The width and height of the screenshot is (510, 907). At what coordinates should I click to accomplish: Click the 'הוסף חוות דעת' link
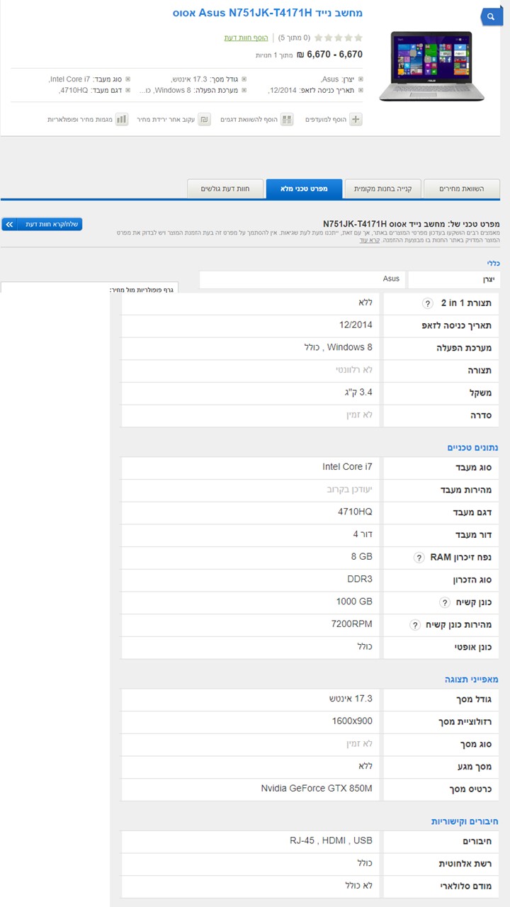point(246,38)
